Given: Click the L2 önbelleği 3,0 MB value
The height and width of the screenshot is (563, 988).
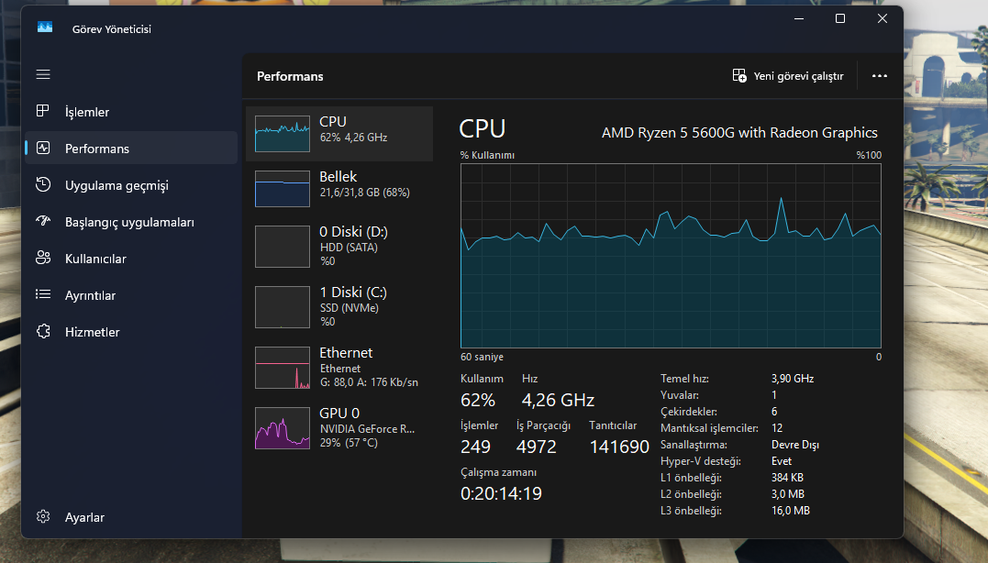Looking at the screenshot, I should tap(788, 493).
